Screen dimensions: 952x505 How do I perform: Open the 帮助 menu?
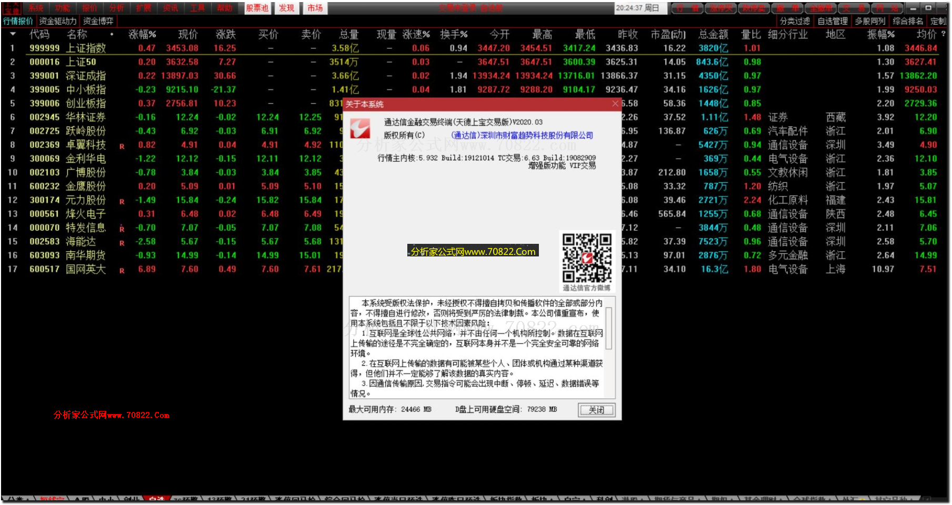pos(225,8)
